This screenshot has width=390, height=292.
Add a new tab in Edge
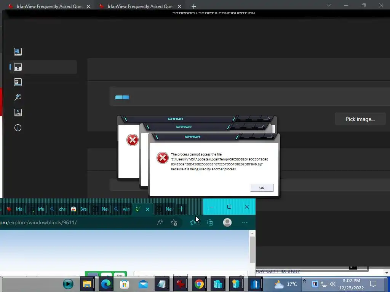(181, 209)
